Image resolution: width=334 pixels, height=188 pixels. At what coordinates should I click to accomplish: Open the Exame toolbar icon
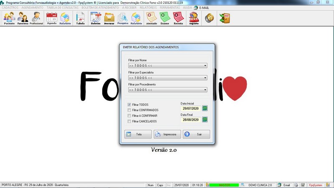coord(165,18)
